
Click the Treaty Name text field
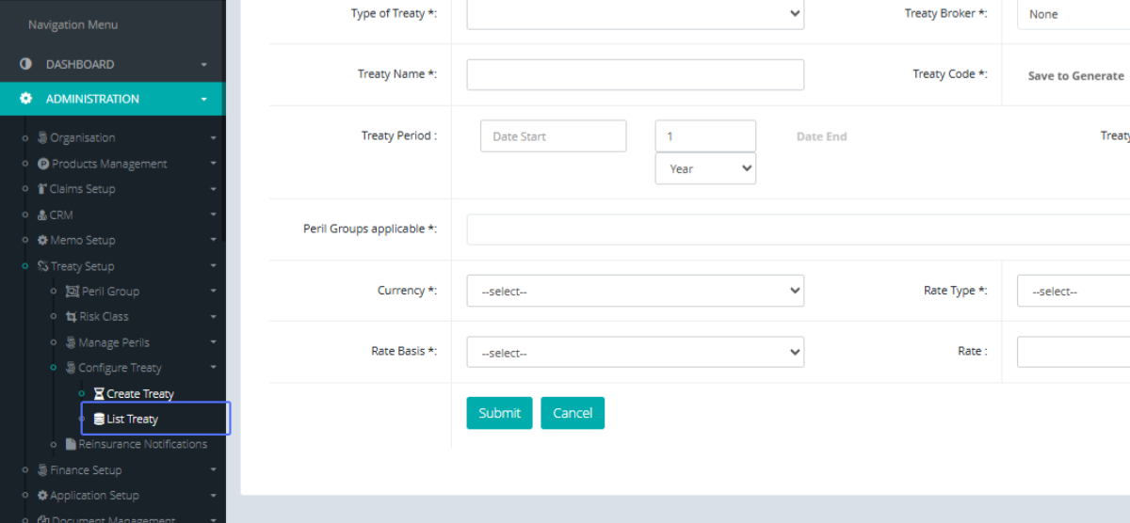(635, 74)
